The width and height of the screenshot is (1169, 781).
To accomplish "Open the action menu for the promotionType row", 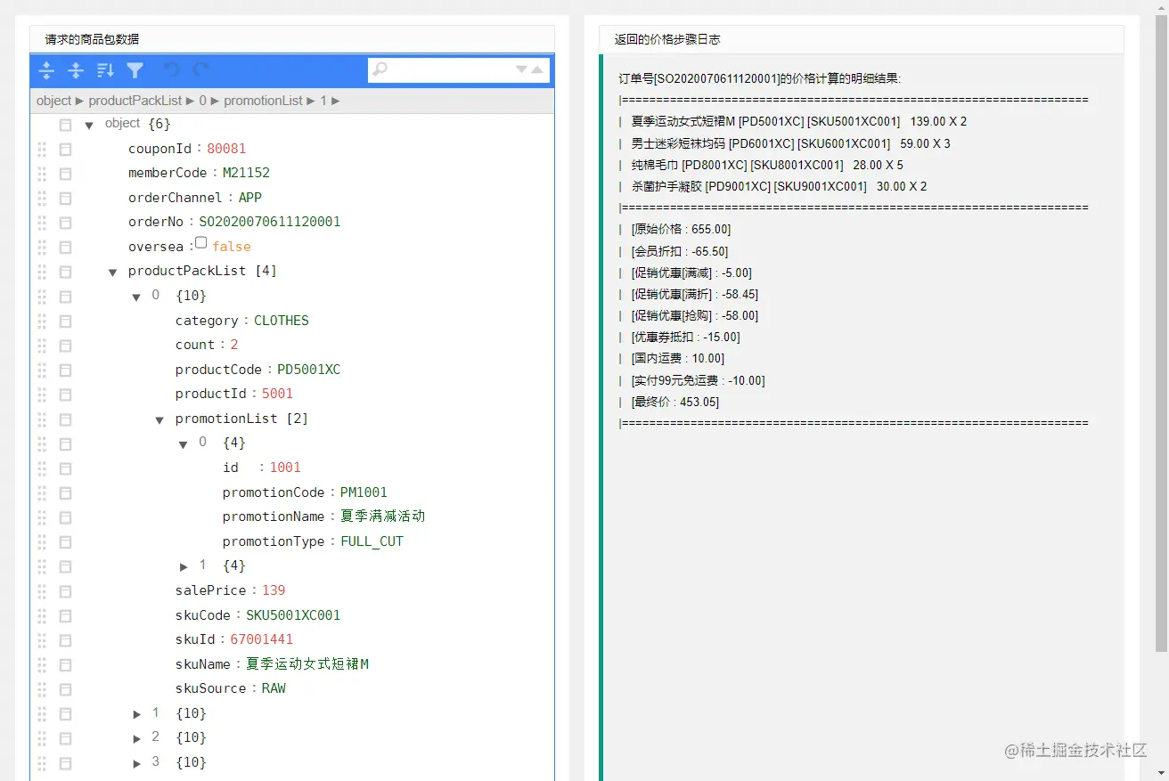I will pos(65,541).
